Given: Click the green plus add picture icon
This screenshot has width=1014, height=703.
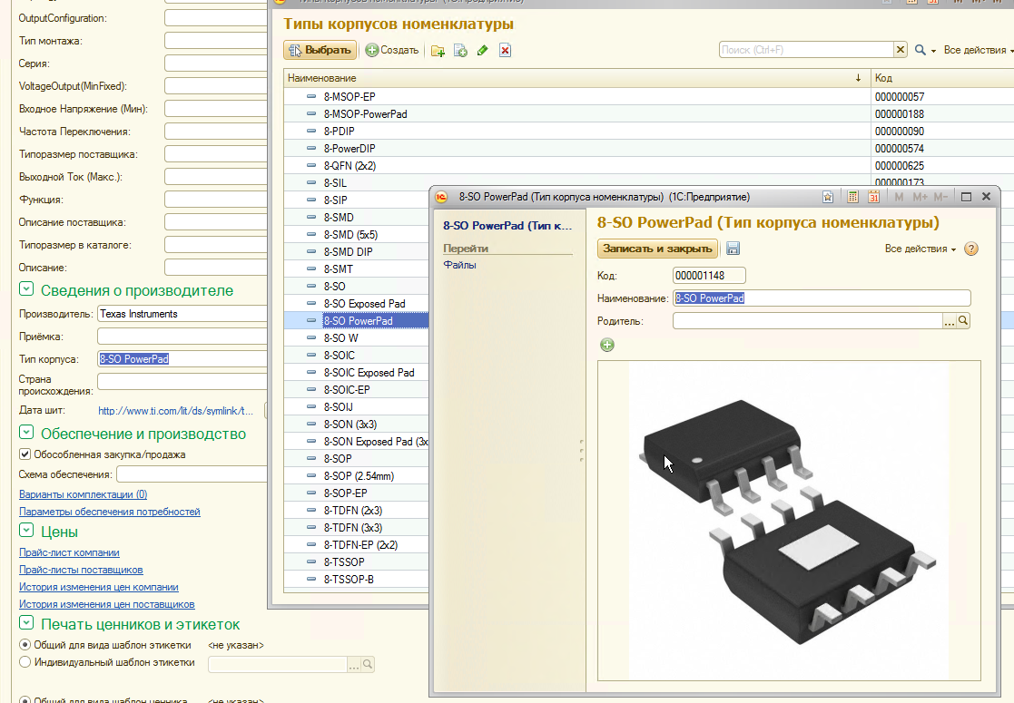Looking at the screenshot, I should 607,345.
